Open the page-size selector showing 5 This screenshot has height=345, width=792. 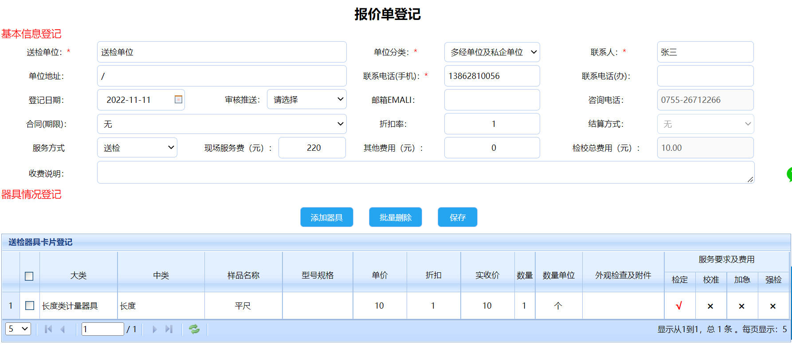click(18, 329)
